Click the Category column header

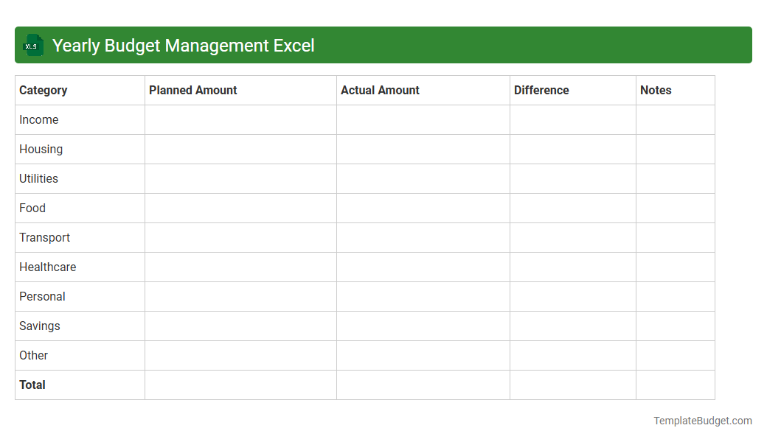click(x=44, y=90)
